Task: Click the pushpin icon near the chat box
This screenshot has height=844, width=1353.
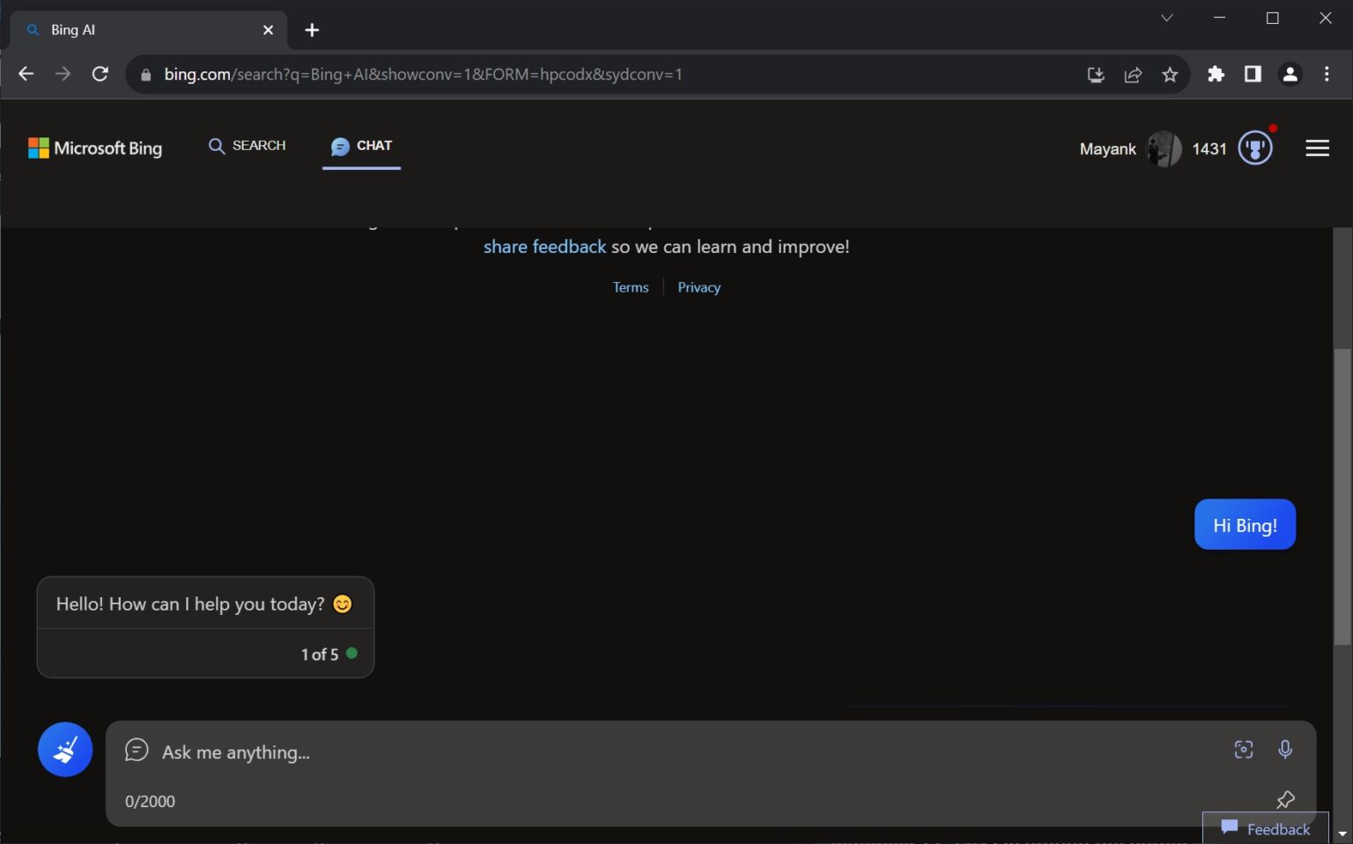Action: pos(1285,799)
